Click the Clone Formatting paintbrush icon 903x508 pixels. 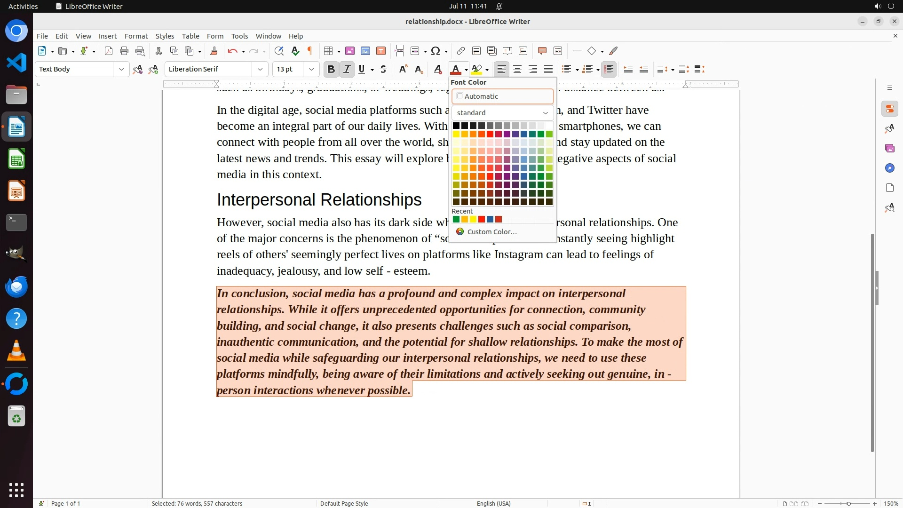tap(214, 51)
